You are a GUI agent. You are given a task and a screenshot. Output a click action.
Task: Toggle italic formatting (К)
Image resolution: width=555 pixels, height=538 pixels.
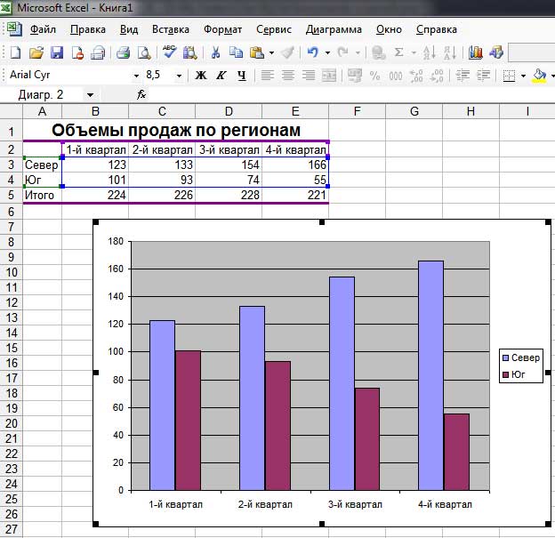point(221,76)
